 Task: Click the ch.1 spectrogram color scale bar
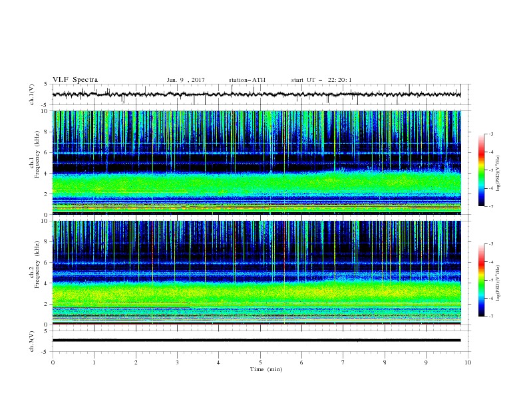click(481, 170)
